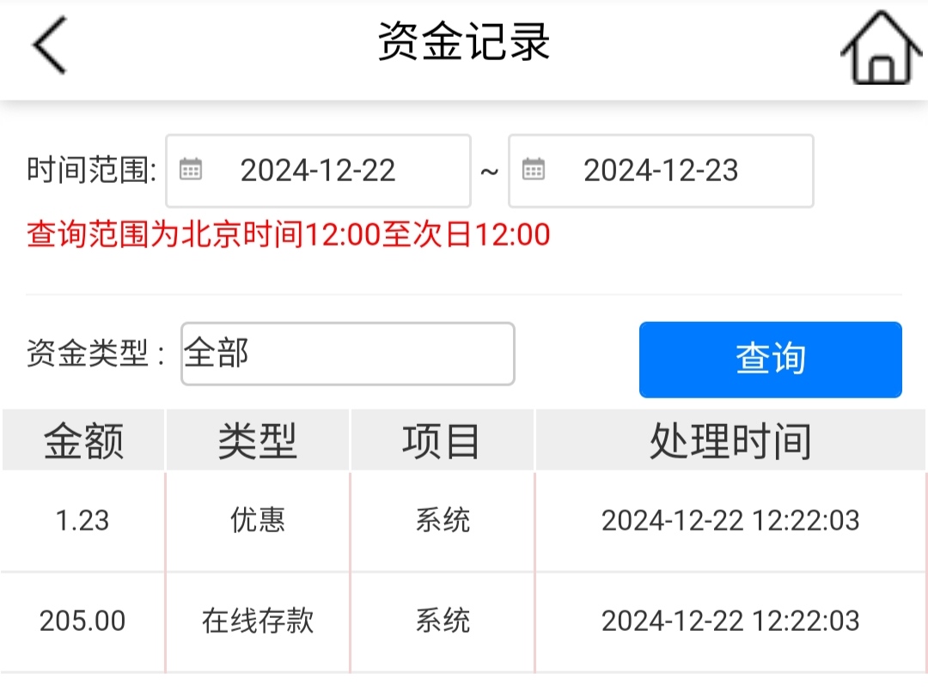Screen dimensions: 928x691
Task: Click the 处理时间 column header
Action: [730, 441]
